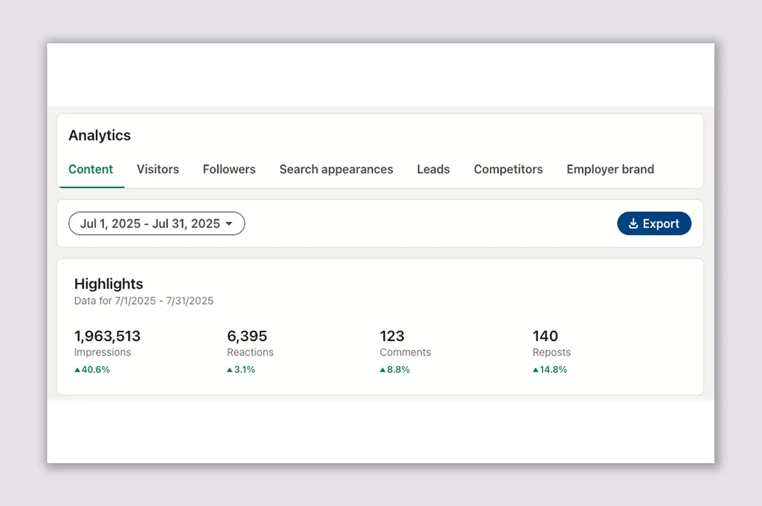This screenshot has width=762, height=506.
Task: Click the 1,963,513 Impressions figure
Action: pos(107,336)
